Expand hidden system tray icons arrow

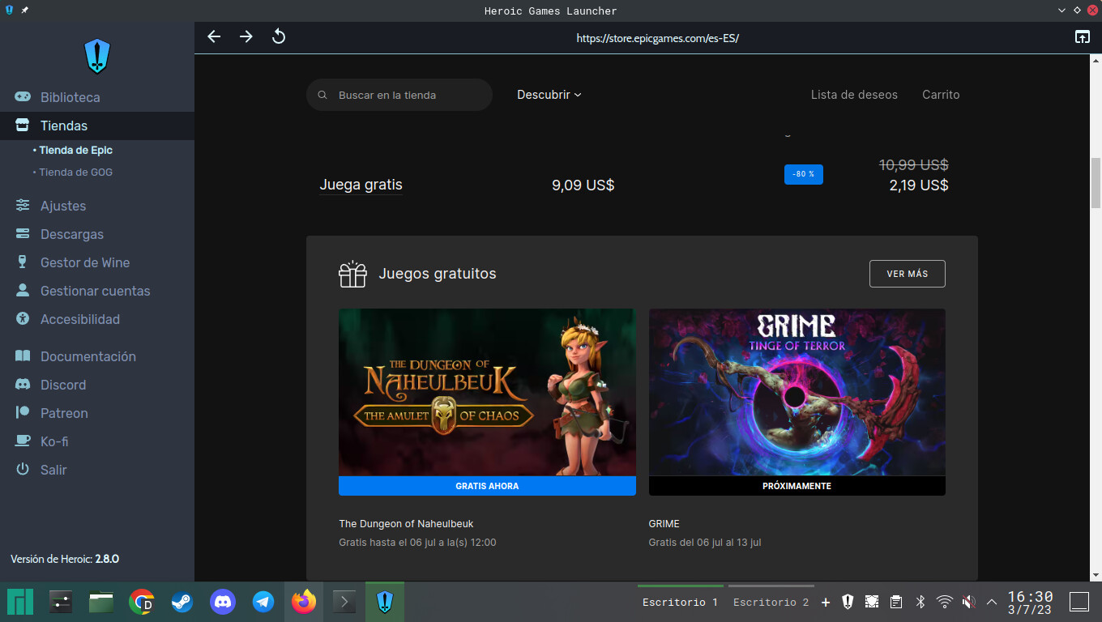coord(992,602)
